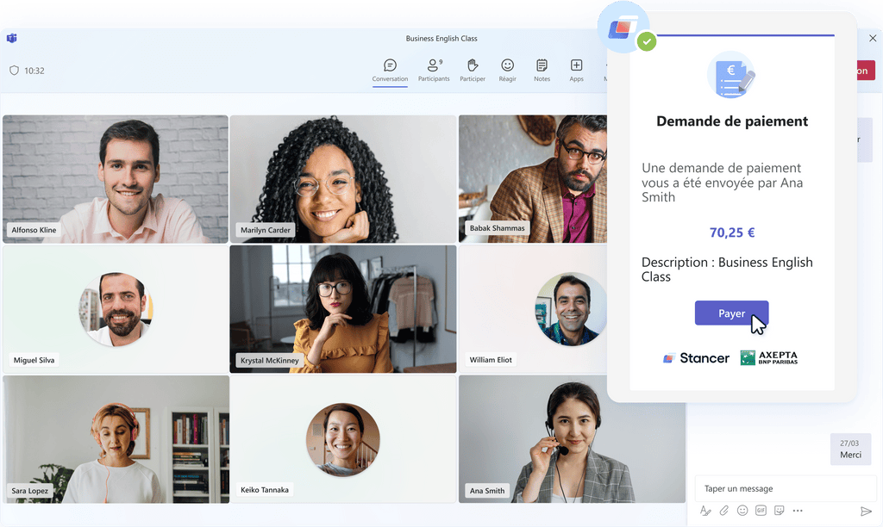The height and width of the screenshot is (527, 883).
Task: Click the paperclip attach file icon
Action: [724, 511]
